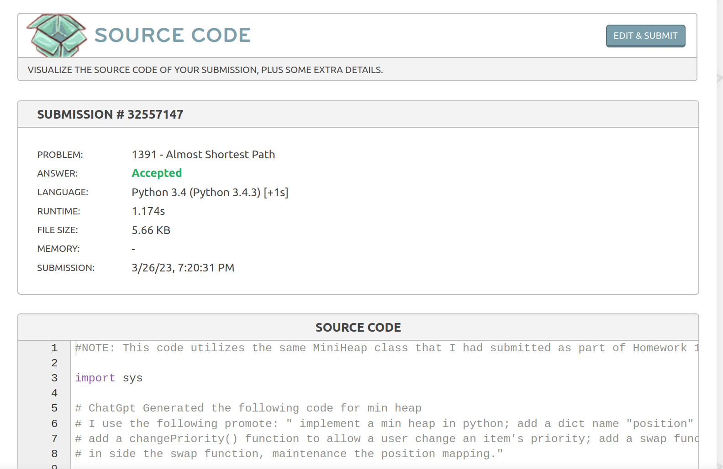Click line number 5 in the gutter
Screen dimensions: 723x469
(x=54, y=408)
